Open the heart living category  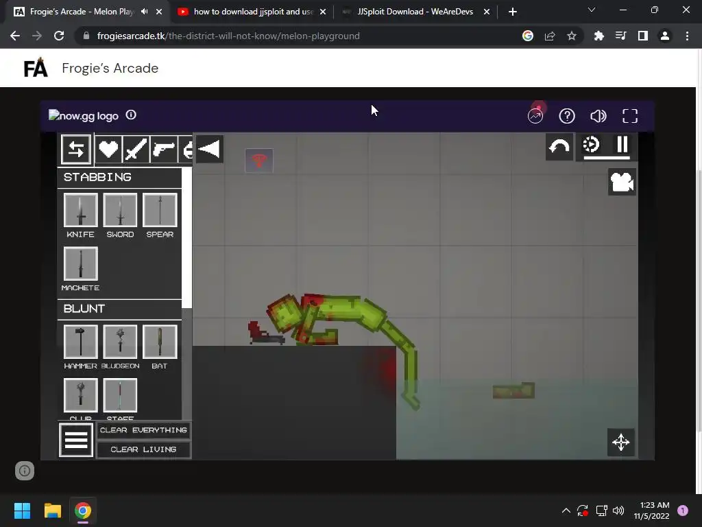(x=108, y=149)
